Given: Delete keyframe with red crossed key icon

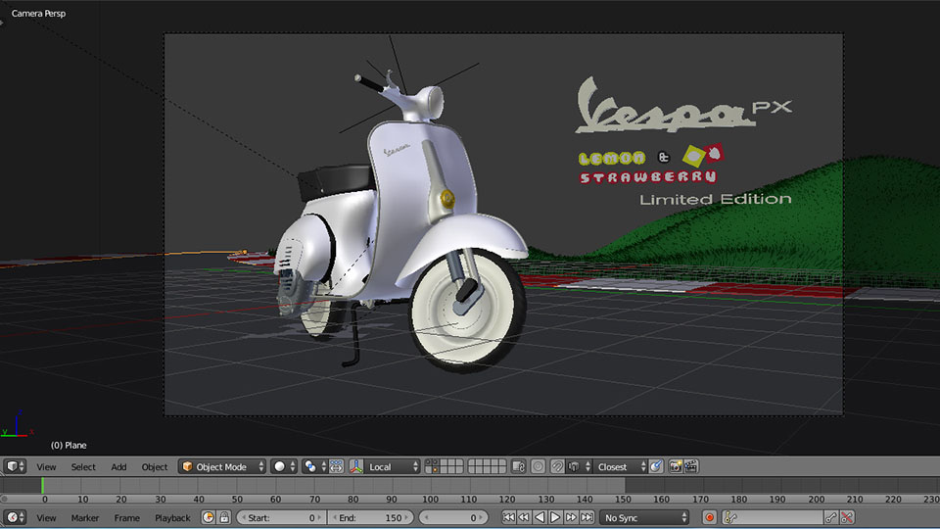Looking at the screenshot, I should (847, 517).
